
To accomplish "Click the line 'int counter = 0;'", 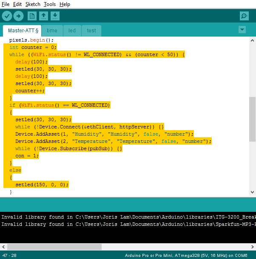I will (x=33, y=47).
